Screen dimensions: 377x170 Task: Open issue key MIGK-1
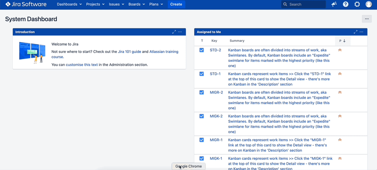pyautogui.click(x=216, y=158)
